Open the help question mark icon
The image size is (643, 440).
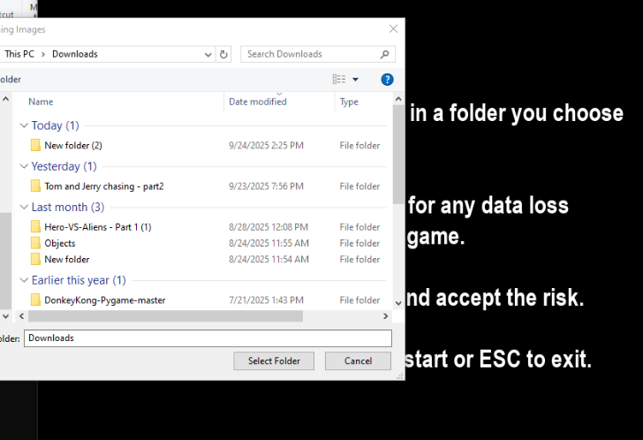click(387, 80)
